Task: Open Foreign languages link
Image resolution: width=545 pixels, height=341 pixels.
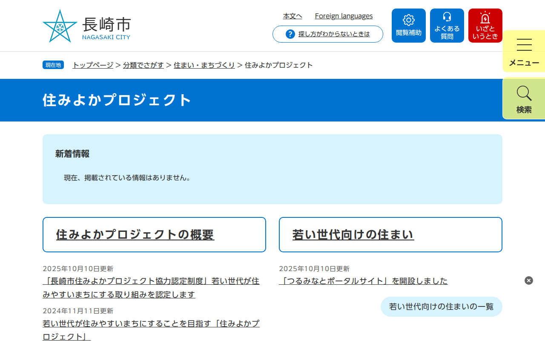Action: pyautogui.click(x=344, y=16)
